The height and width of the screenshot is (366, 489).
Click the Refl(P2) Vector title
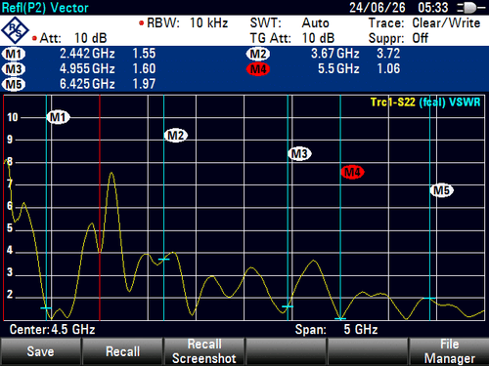pyautogui.click(x=45, y=8)
